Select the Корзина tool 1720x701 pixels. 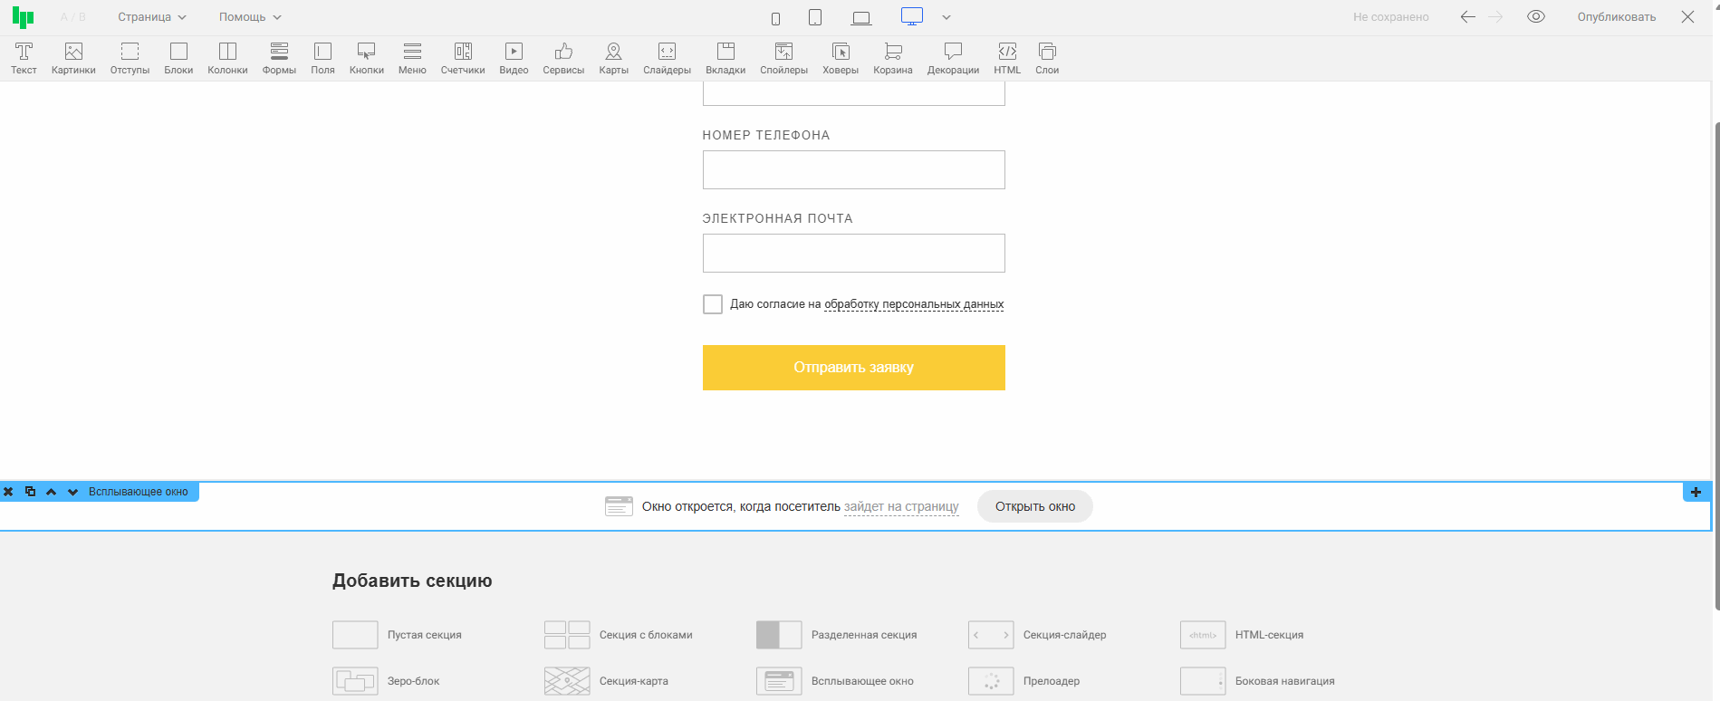click(x=893, y=58)
